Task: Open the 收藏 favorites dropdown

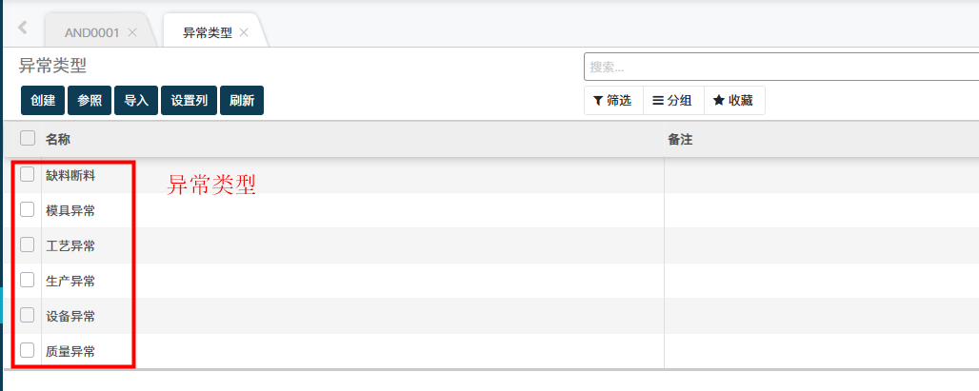Action: 733,101
